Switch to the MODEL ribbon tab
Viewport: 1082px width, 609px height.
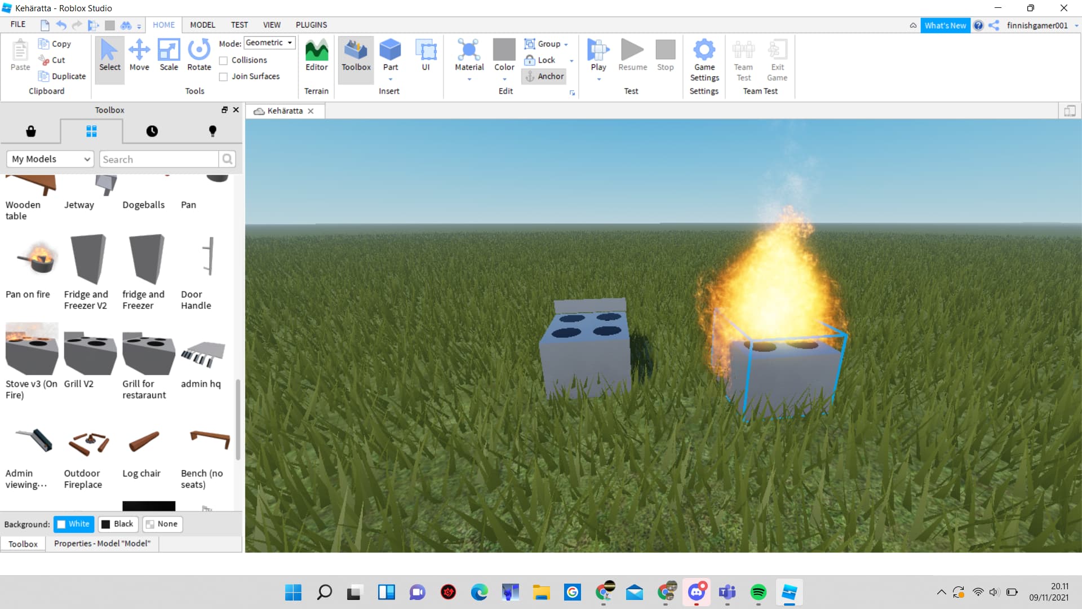pyautogui.click(x=202, y=25)
